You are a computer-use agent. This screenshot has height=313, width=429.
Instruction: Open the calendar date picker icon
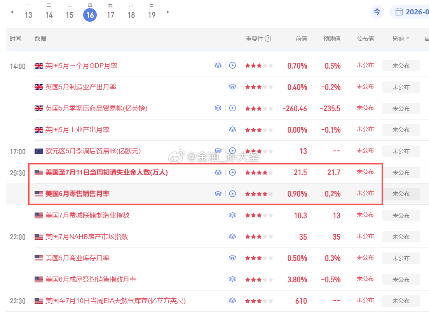(x=399, y=12)
